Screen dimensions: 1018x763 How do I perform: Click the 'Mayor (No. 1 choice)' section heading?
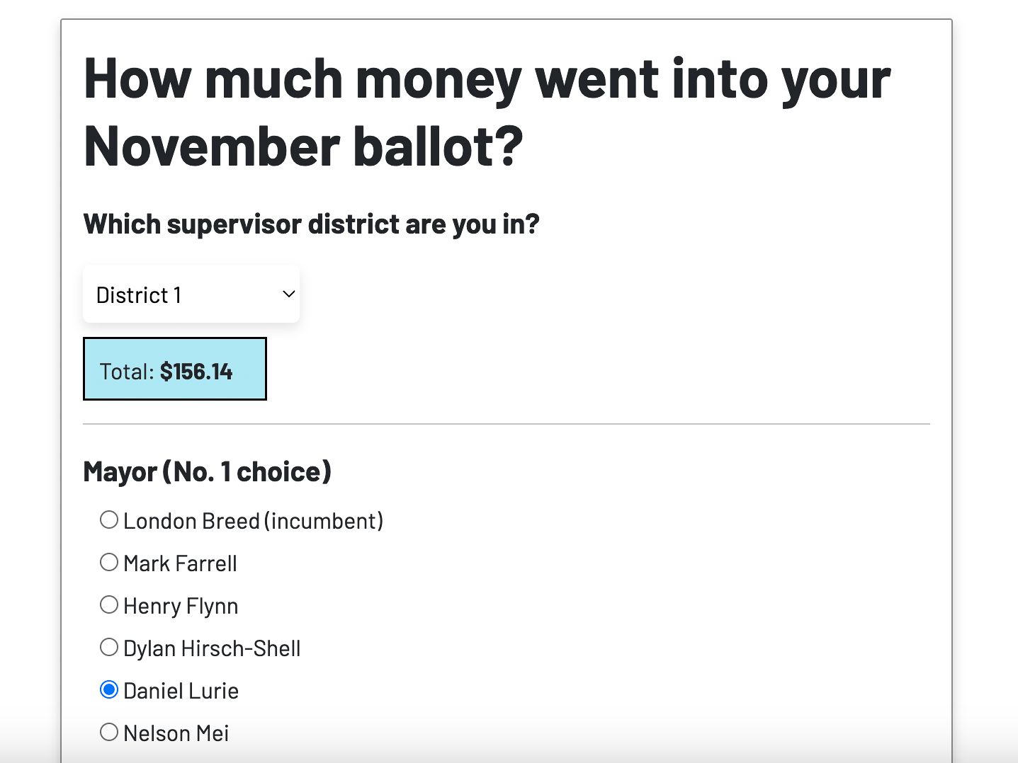(208, 471)
